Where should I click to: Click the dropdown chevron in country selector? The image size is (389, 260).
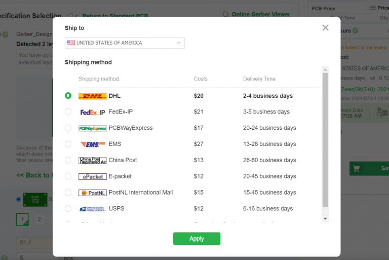179,43
